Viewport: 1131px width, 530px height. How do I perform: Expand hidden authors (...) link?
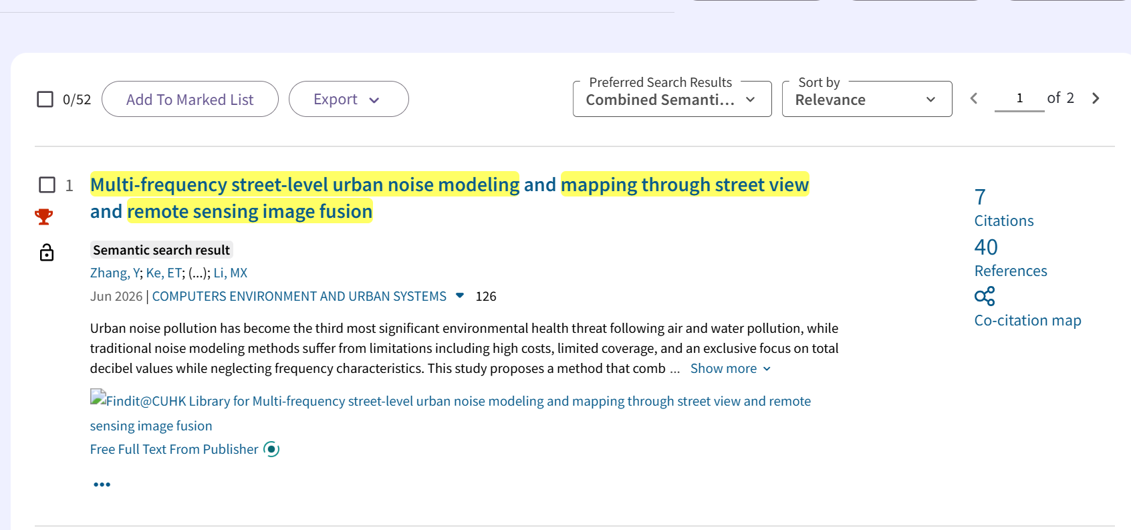pos(198,273)
